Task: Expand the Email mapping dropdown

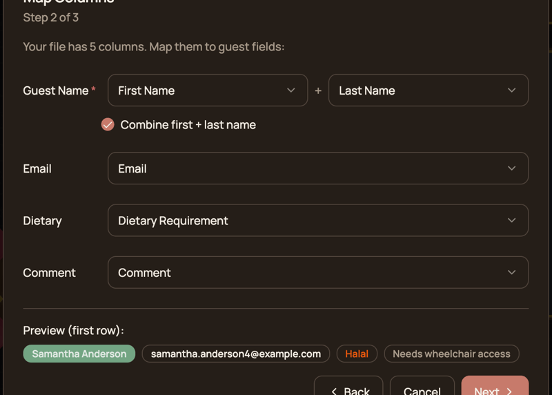Action: (317, 168)
